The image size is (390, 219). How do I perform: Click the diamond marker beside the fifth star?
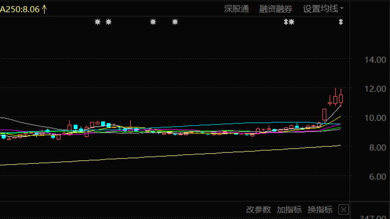[286, 22]
